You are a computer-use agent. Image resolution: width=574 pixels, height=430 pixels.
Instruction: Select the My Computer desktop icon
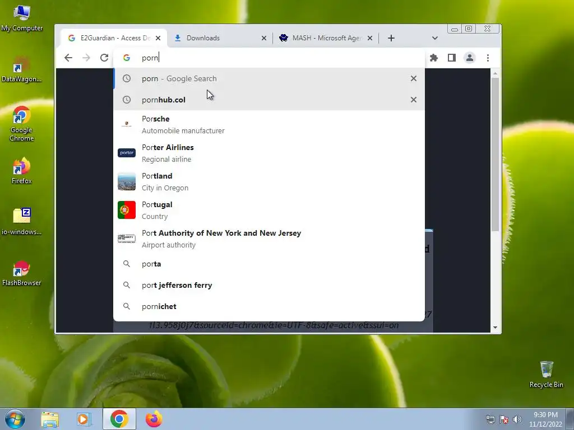(x=22, y=18)
